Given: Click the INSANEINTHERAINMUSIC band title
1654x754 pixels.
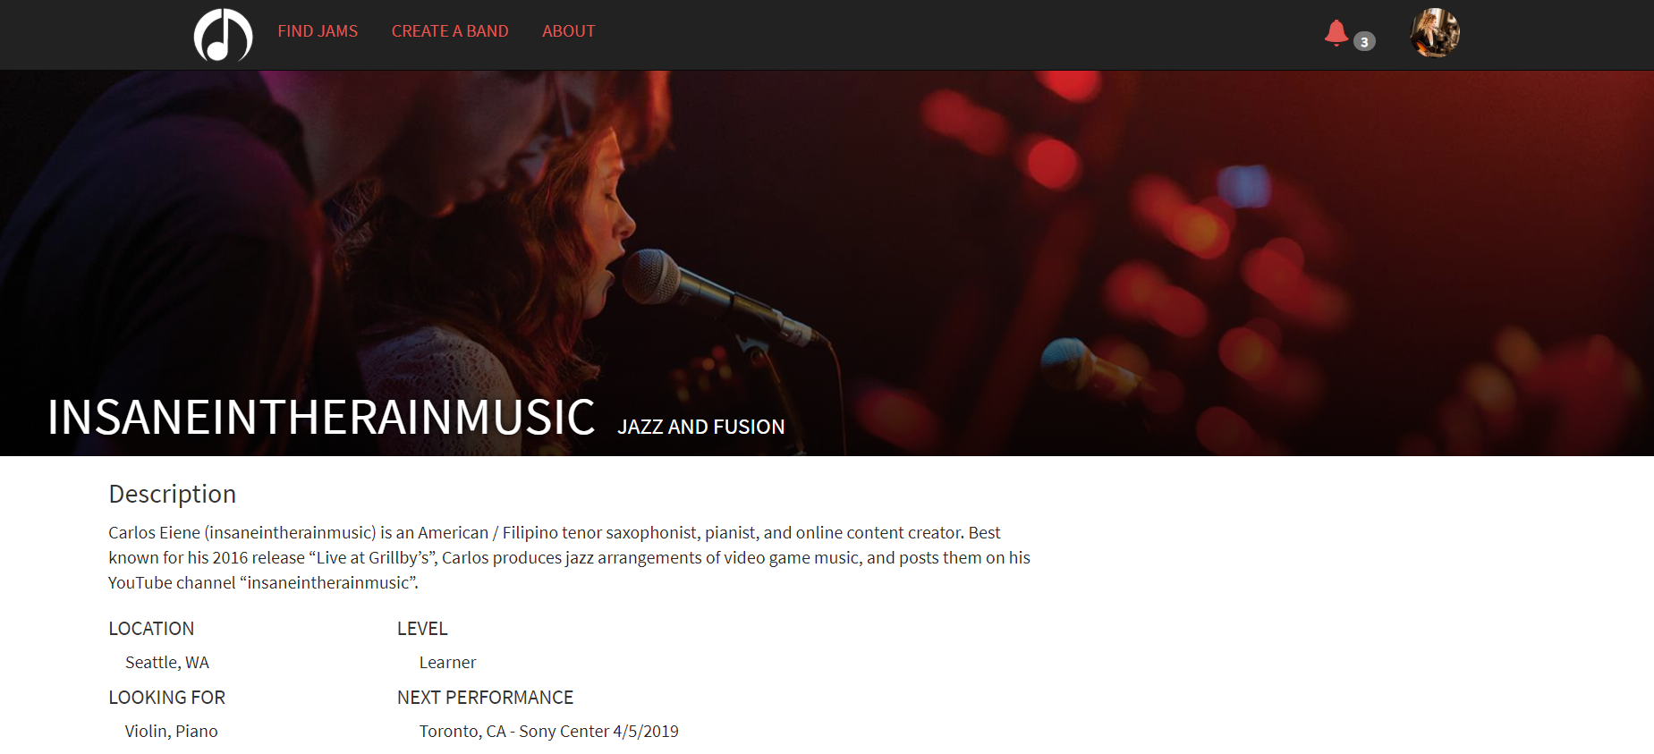Looking at the screenshot, I should point(321,418).
